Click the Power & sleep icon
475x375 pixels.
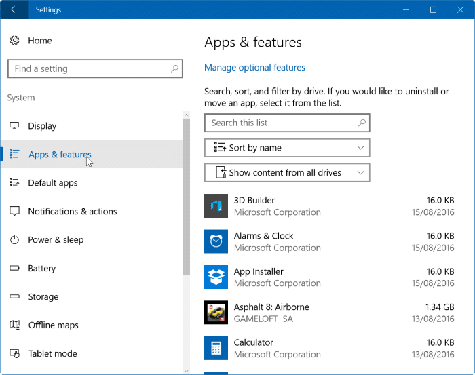[14, 239]
